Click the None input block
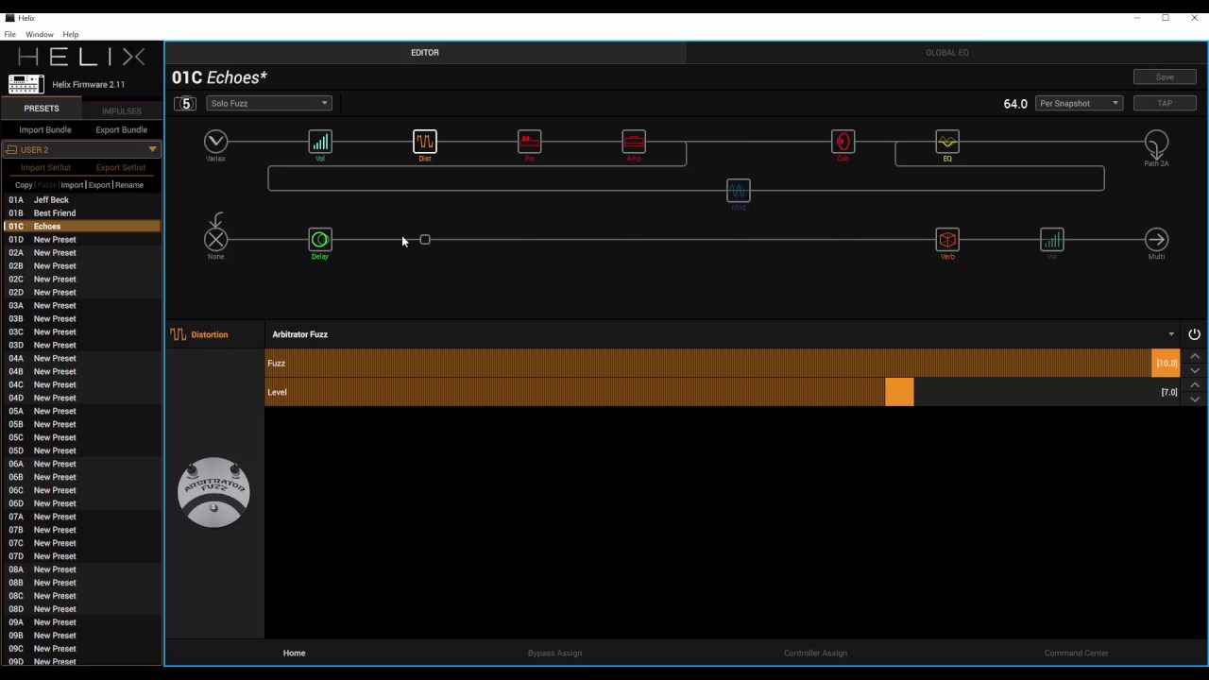The height and width of the screenshot is (680, 1209). point(216,240)
